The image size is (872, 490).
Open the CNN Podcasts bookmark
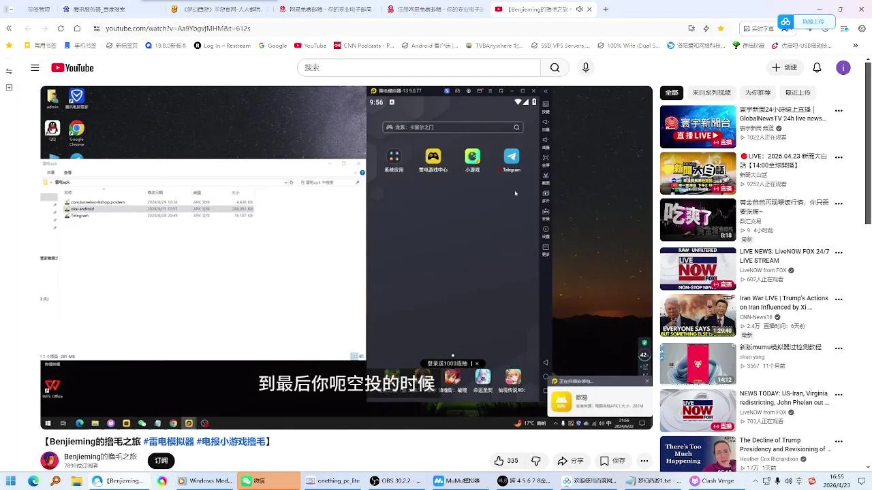coord(364,46)
